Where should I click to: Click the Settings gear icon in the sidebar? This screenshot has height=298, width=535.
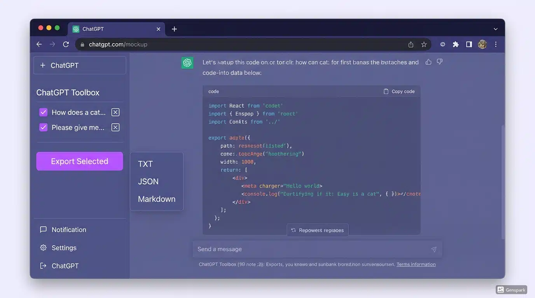[x=43, y=248]
